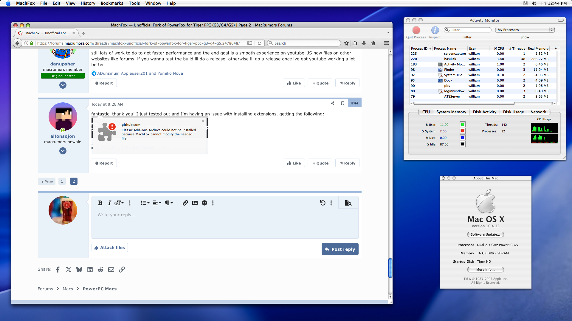This screenshot has width=572, height=321.
Task: Open the list all tabs dropdown arrow
Action: [388, 33]
